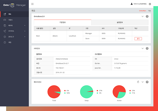Expand the 데이터 submenu dot
This screenshot has width=158, height=111.
click(25, 25)
